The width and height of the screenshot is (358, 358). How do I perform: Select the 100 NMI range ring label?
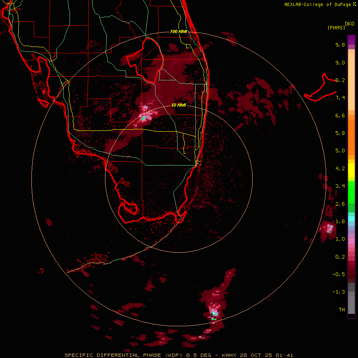pos(179,31)
